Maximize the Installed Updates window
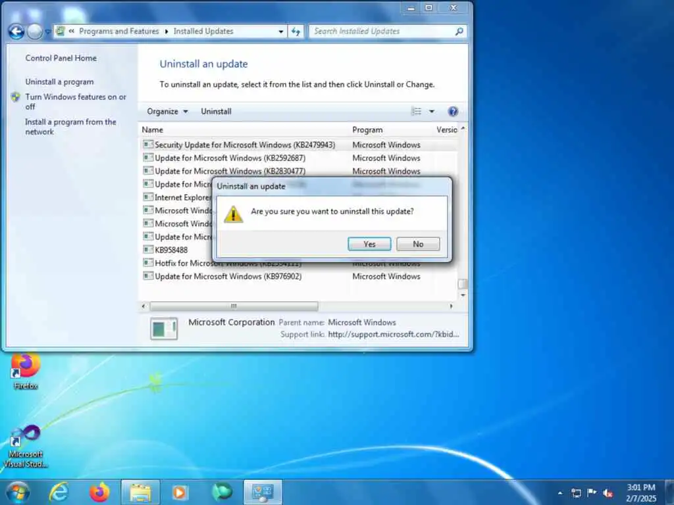 tap(428, 8)
